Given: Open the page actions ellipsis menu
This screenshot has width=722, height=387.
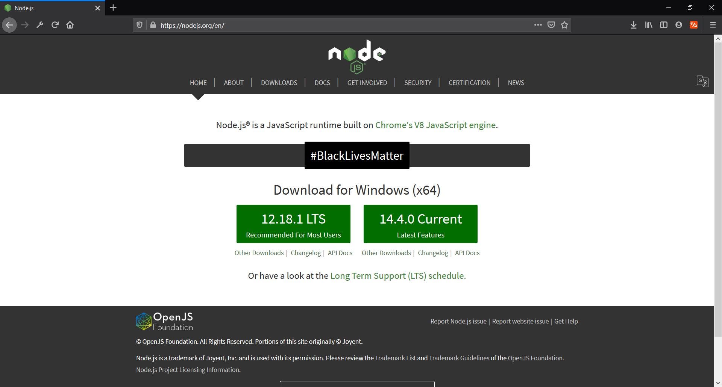Looking at the screenshot, I should coord(538,25).
